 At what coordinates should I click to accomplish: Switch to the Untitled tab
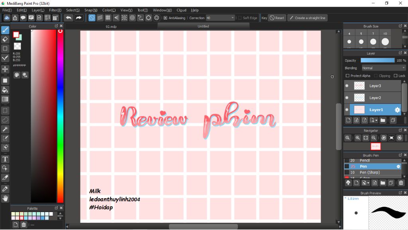click(x=203, y=26)
